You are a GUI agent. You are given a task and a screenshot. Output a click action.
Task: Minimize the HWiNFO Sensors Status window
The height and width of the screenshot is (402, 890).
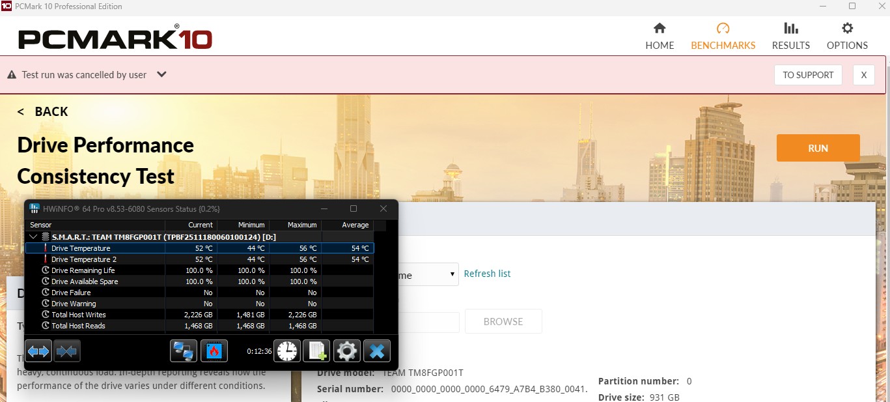pyautogui.click(x=324, y=208)
